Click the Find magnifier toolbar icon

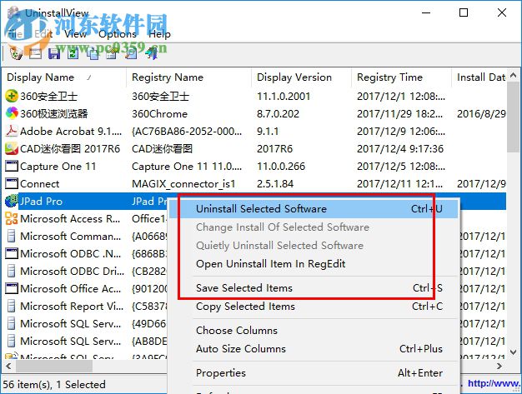(x=131, y=53)
